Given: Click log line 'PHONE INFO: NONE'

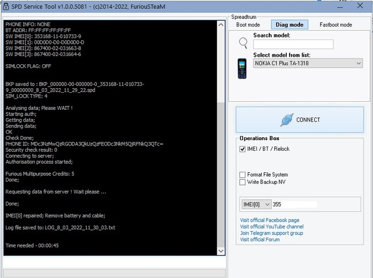Looking at the screenshot, I should click(x=28, y=25).
